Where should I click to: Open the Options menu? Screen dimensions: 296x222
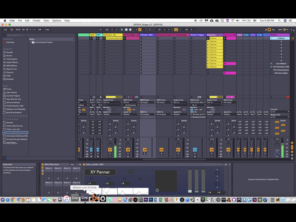pos(56,21)
